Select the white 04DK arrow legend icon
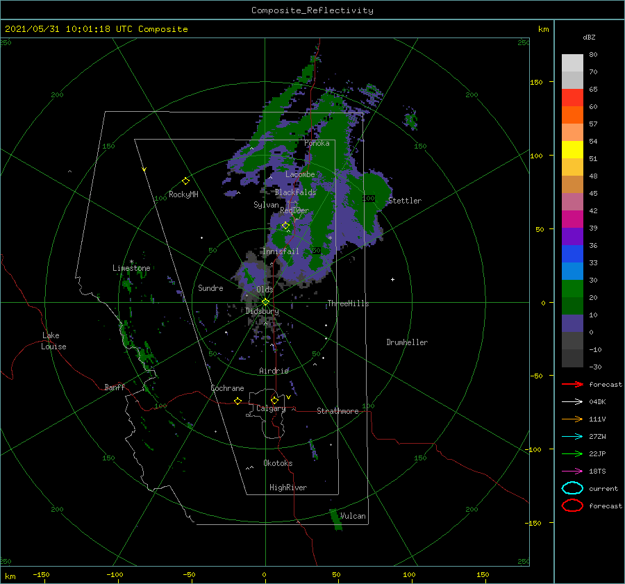 coord(572,402)
